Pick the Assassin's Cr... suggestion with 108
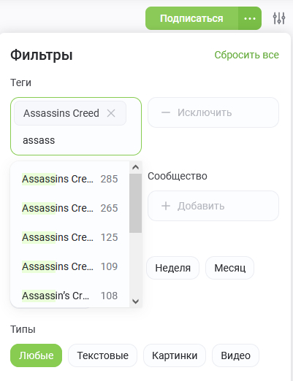This screenshot has width=293, height=381. click(70, 296)
